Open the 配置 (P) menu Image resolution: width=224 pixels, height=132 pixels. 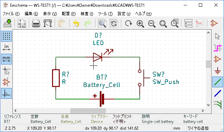click(69, 14)
